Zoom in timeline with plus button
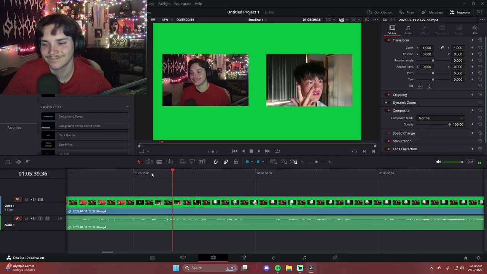Viewport: 487px width, 274px height. pyautogui.click(x=330, y=162)
